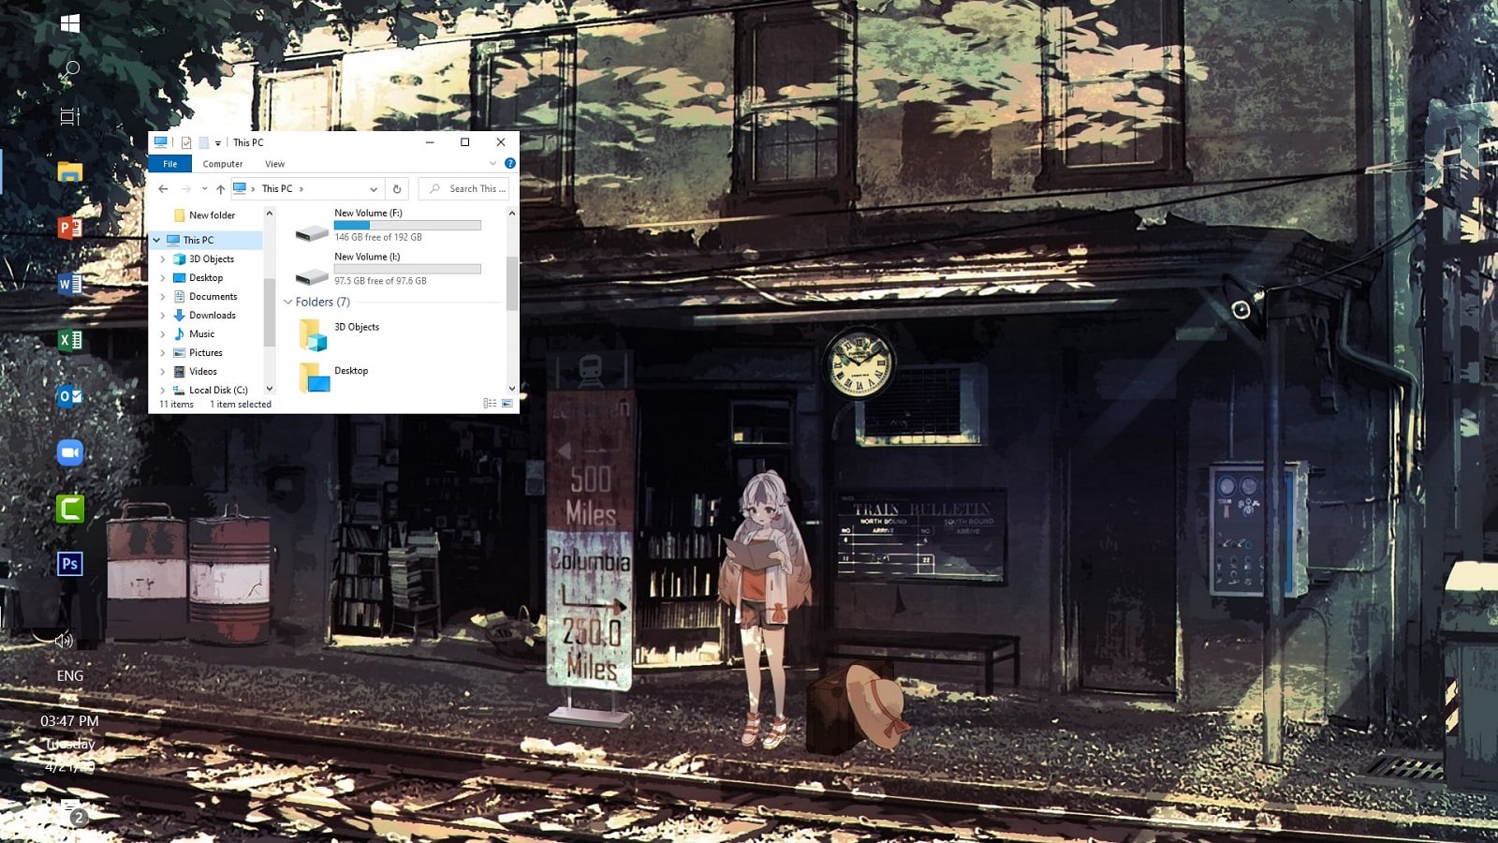Viewport: 1498px width, 843px height.
Task: Expand the Pictures tree node
Action: click(x=163, y=353)
